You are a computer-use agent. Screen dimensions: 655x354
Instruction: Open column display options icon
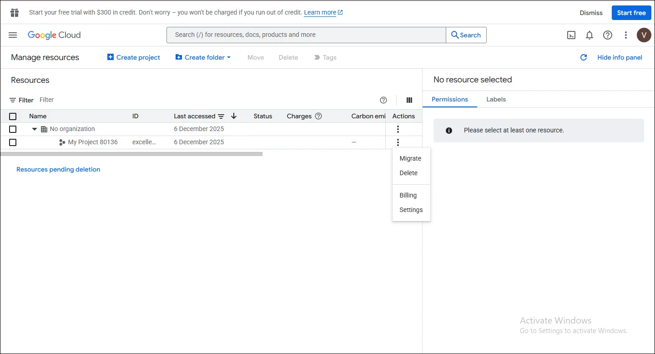coord(409,100)
